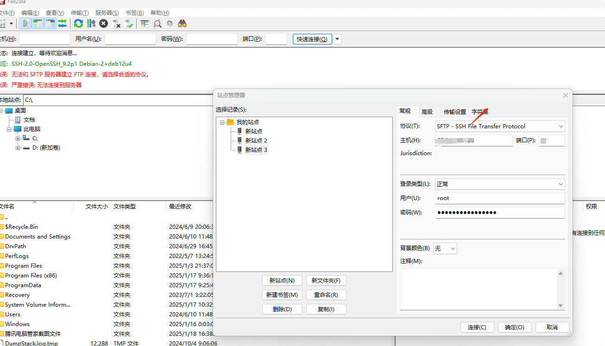
Task: Open the 帮助(H) menu
Action: click(x=160, y=13)
